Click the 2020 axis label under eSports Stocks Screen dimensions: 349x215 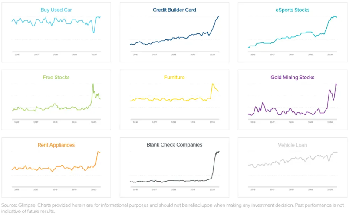coord(330,55)
